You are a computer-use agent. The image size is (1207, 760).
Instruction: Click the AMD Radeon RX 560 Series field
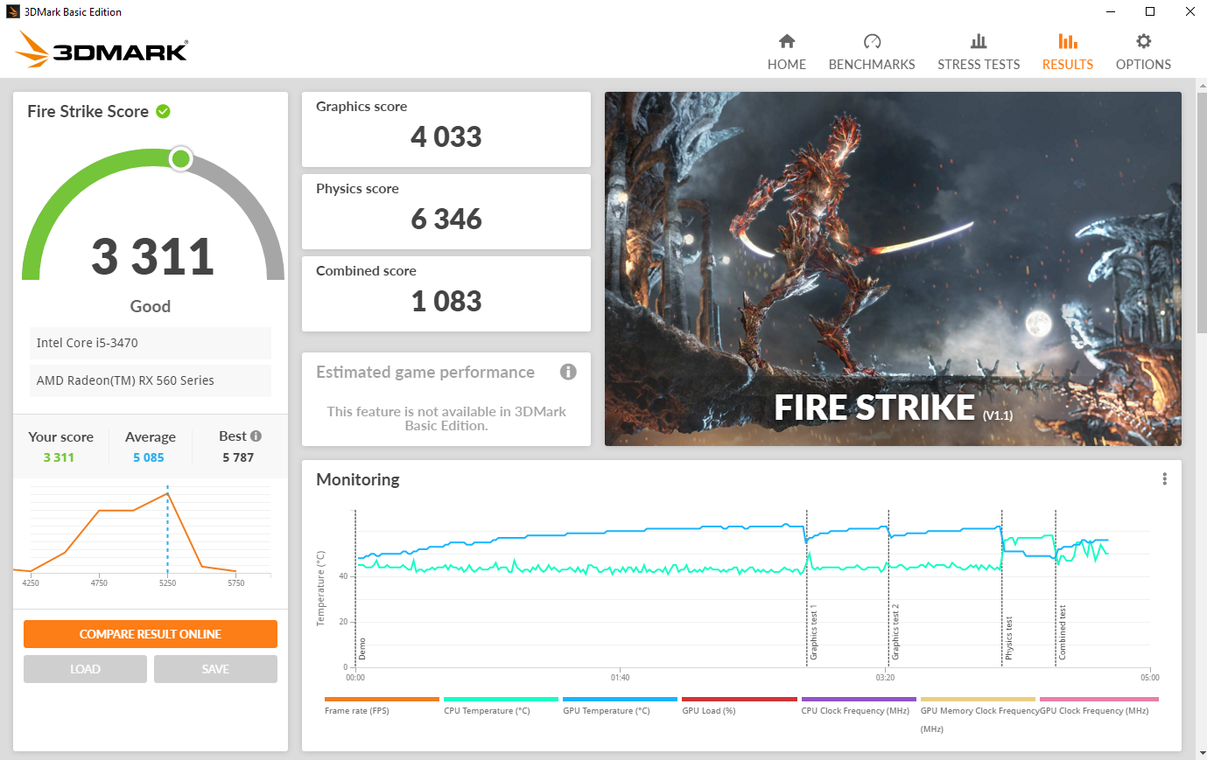click(151, 380)
